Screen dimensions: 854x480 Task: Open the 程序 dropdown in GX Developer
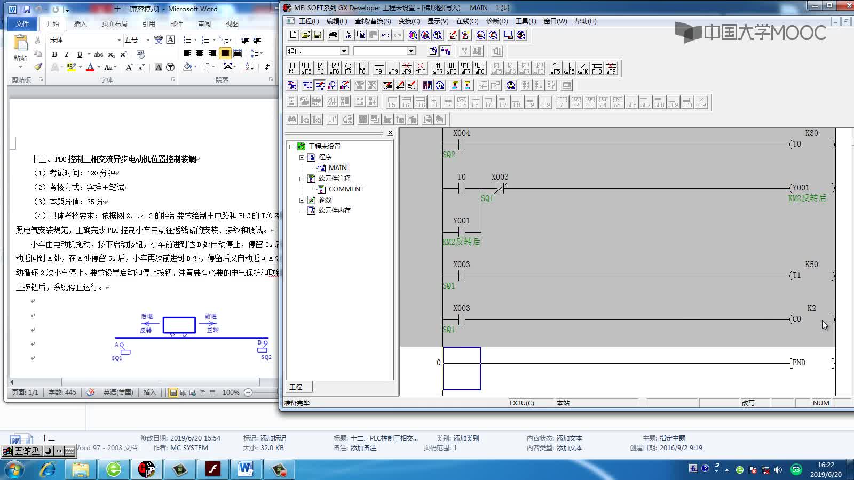(344, 51)
